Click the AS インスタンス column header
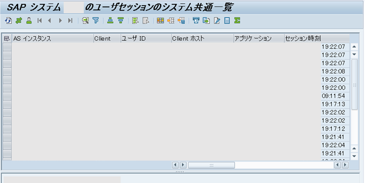The height and width of the screenshot is (183, 365). 52,38
